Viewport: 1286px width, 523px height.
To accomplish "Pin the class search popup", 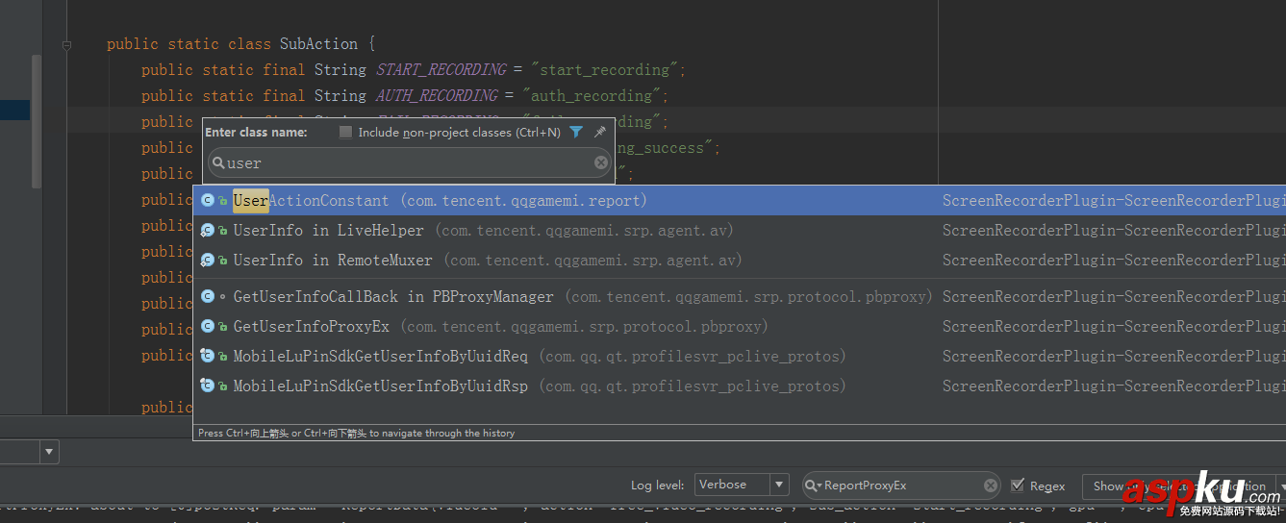I will (599, 132).
